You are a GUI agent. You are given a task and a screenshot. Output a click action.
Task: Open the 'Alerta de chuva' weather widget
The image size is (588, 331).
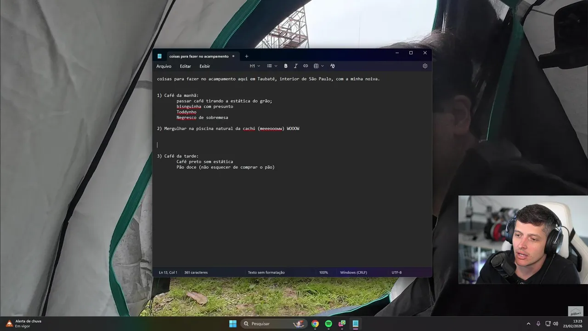click(24, 324)
